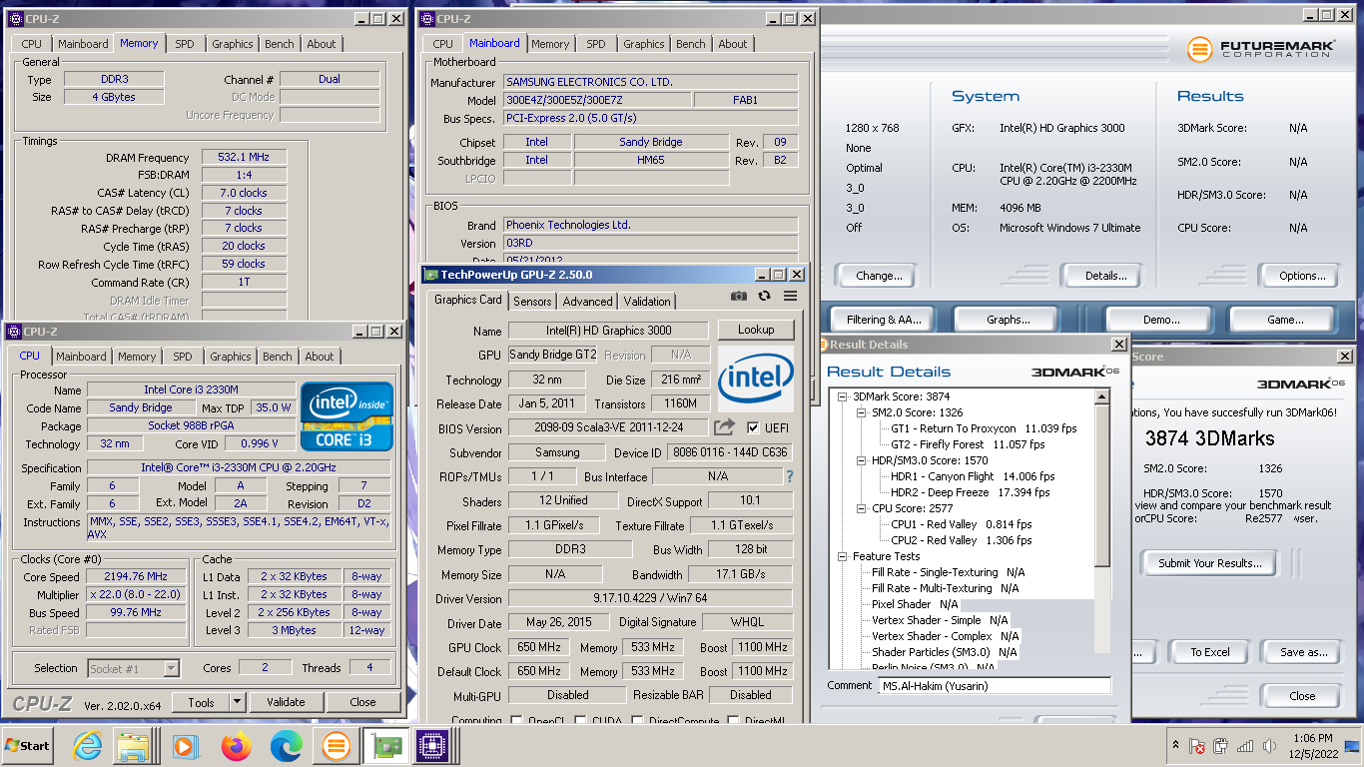1364x767 pixels.
Task: Select GT1 - Return To Proxycon result row
Action: [984, 428]
